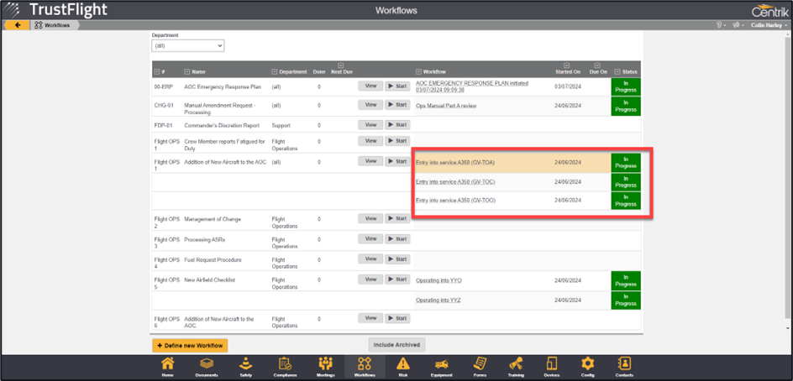Click the Include Archived button
Screen dimensions: 793x381
click(x=397, y=345)
